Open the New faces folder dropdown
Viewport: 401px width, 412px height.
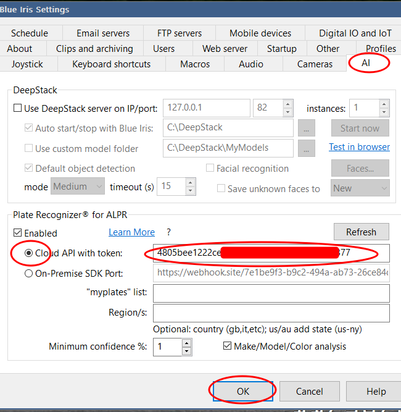point(360,188)
